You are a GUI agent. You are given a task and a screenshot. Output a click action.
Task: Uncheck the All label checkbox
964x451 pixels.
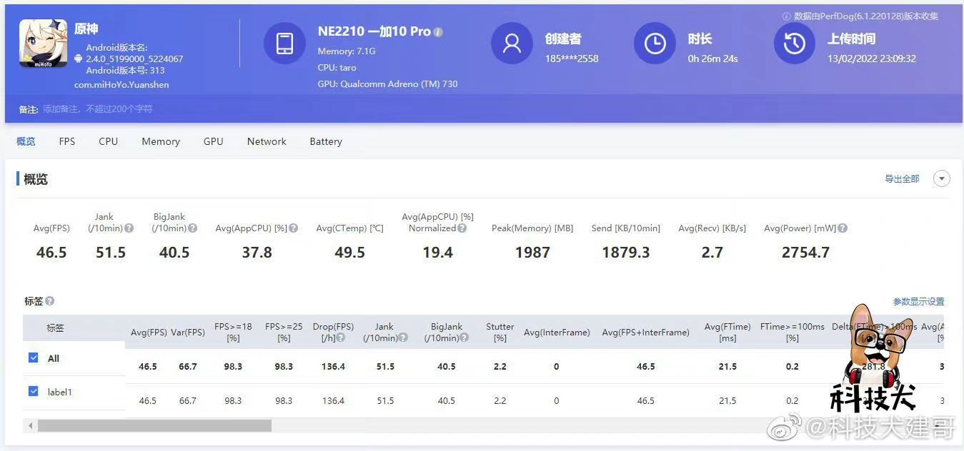coord(33,358)
